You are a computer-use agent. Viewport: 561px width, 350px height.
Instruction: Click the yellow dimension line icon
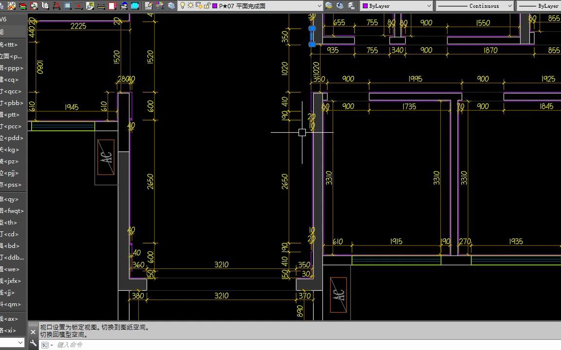(101, 6)
